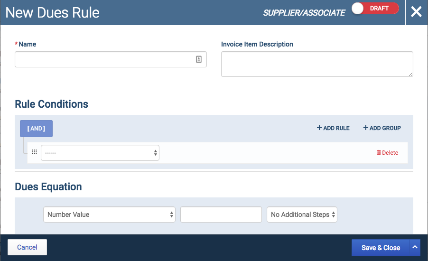This screenshot has width=428, height=261.
Task: Toggle the DRAFT status switch
Action: pyautogui.click(x=375, y=9)
